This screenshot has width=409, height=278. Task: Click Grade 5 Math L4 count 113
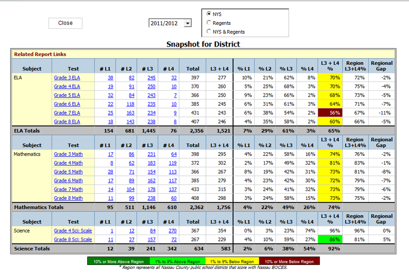click(173, 172)
